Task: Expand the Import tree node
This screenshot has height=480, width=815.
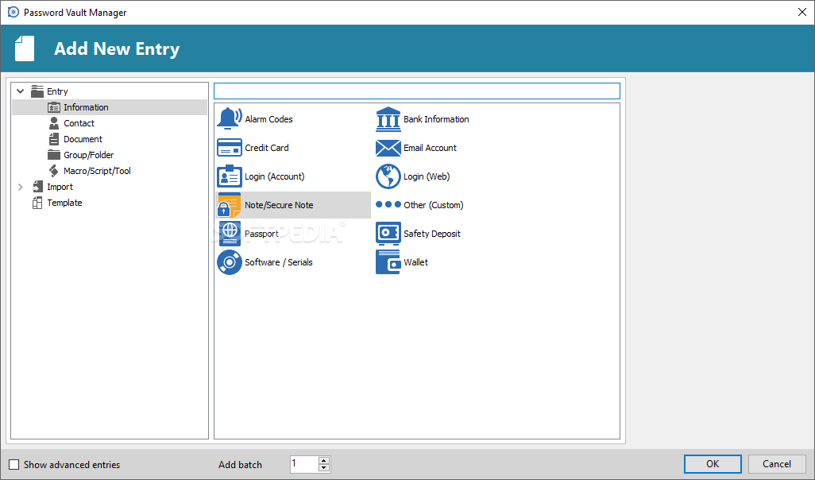Action: [x=21, y=187]
